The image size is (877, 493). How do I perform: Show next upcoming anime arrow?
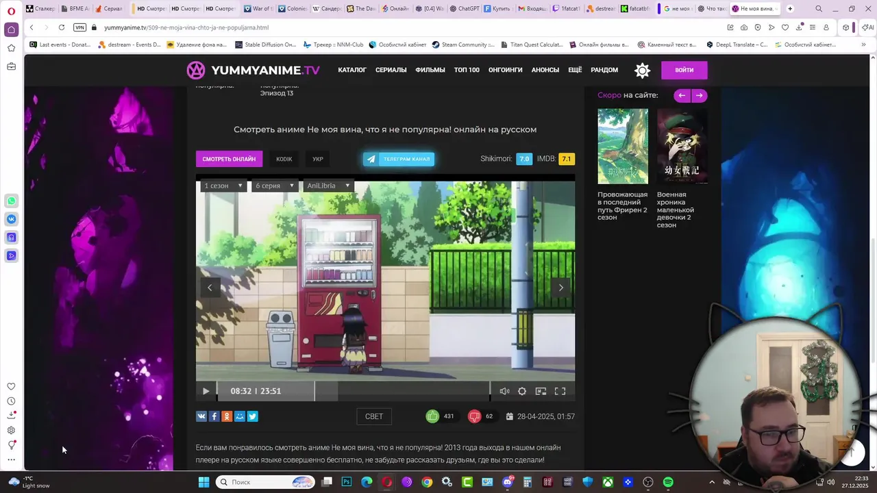pyautogui.click(x=699, y=96)
